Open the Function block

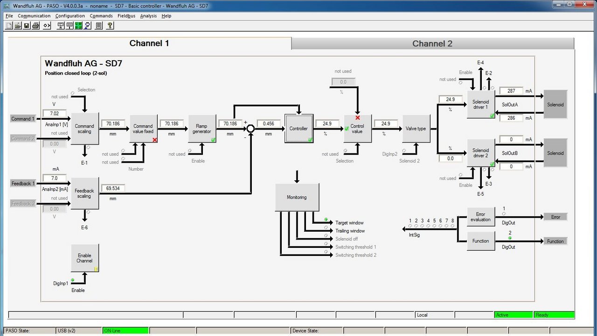pos(481,241)
